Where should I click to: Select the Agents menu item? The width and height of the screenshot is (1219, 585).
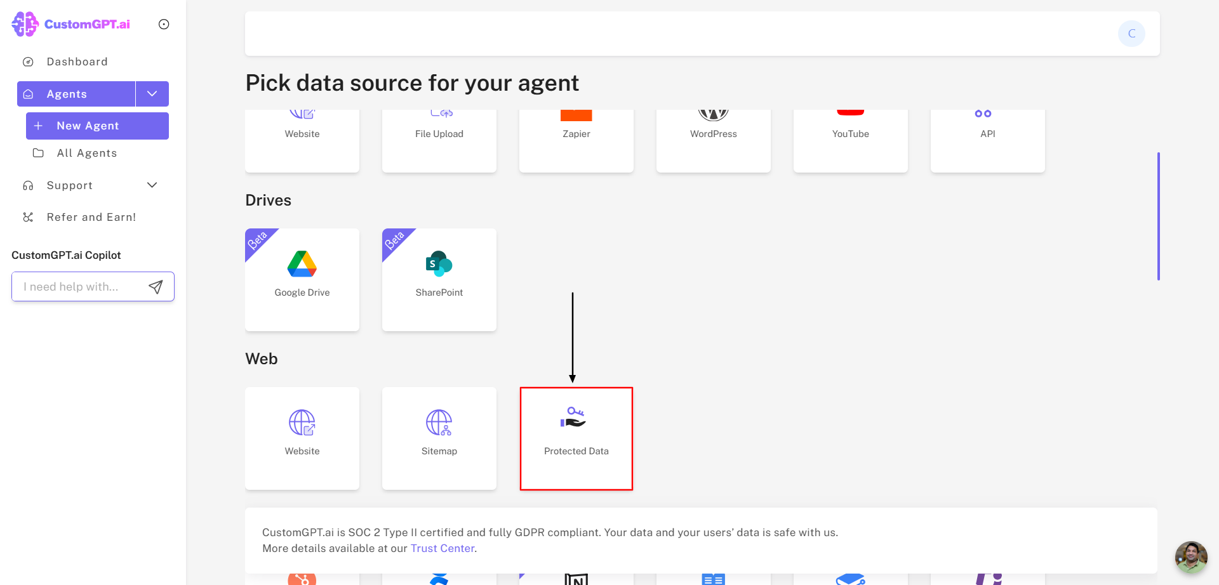click(76, 94)
